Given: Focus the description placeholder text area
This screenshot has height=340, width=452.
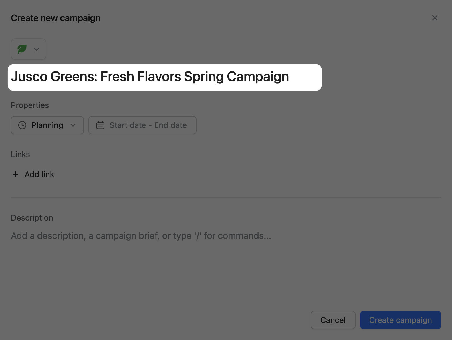Looking at the screenshot, I should 141,236.
